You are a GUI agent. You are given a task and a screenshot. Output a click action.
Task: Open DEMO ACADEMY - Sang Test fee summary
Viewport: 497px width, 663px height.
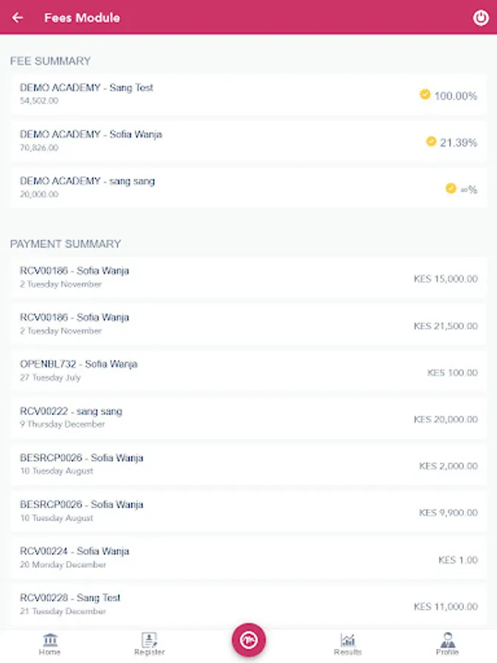pyautogui.click(x=248, y=94)
